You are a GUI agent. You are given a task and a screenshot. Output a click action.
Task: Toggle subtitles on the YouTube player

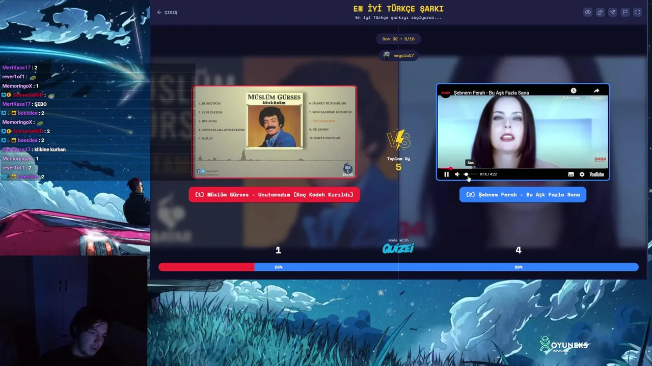coord(571,174)
